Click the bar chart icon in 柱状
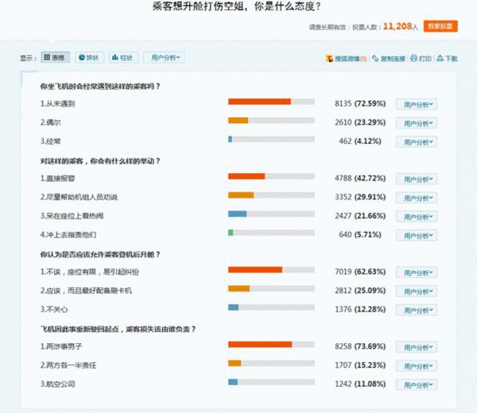The image size is (477, 413). (x=115, y=57)
